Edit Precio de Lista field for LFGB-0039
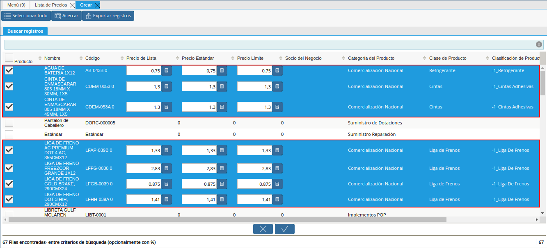Screen dimensions: 547x248 tap(144, 184)
